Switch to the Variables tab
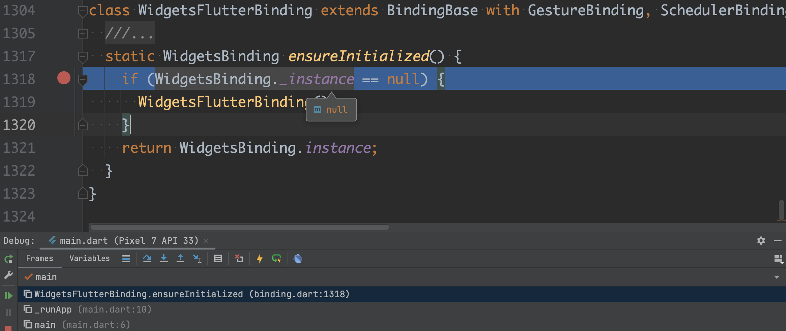This screenshot has height=331, width=786. click(90, 258)
